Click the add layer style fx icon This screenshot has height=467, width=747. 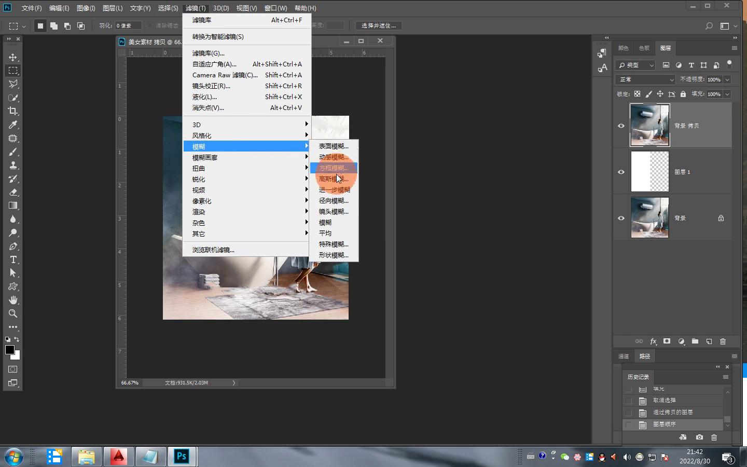coord(653,341)
